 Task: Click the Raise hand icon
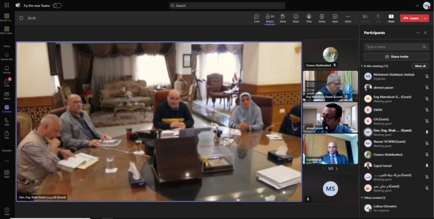tap(283, 17)
